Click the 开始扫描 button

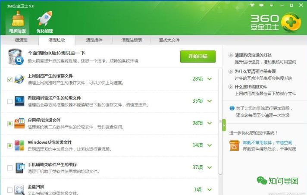[x=198, y=57]
